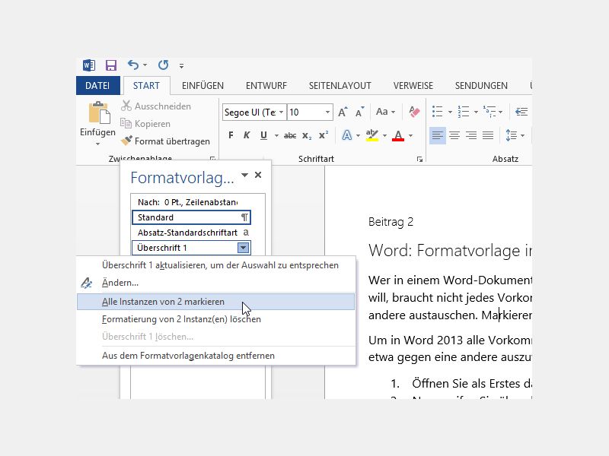Apply a multilevel list
The height and width of the screenshot is (456, 609).
click(489, 112)
